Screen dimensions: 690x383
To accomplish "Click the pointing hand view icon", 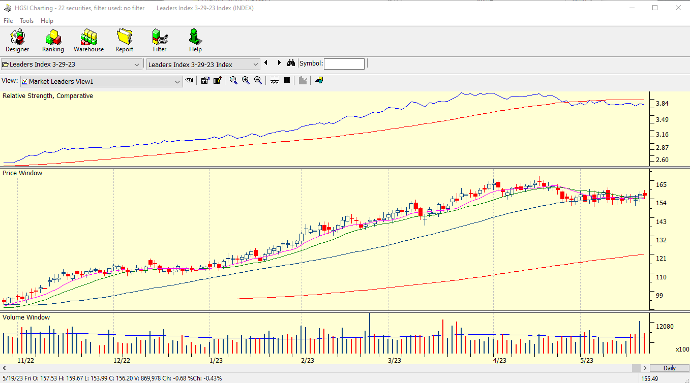I will coord(189,80).
